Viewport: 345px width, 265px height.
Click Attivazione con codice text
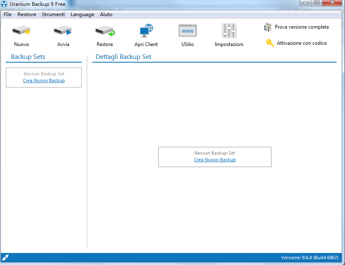[x=302, y=43]
